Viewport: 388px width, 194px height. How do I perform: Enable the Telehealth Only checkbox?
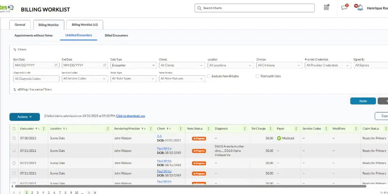257,76
